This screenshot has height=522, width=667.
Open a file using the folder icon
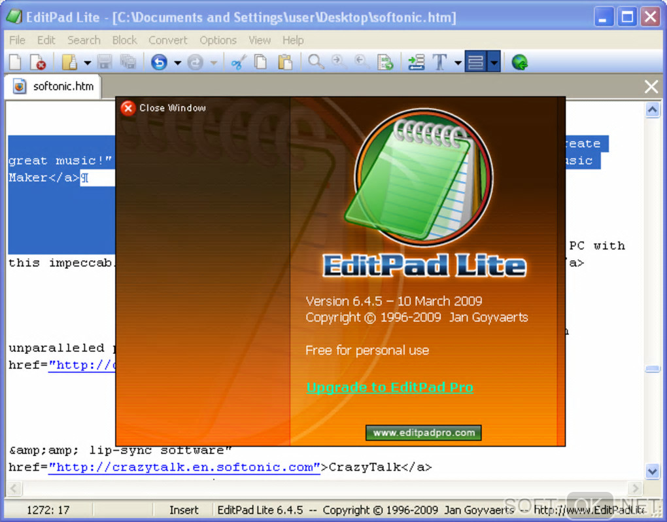pyautogui.click(x=70, y=63)
